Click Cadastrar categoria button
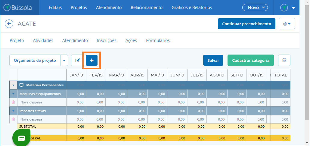This screenshot has height=146, width=310. [x=251, y=60]
